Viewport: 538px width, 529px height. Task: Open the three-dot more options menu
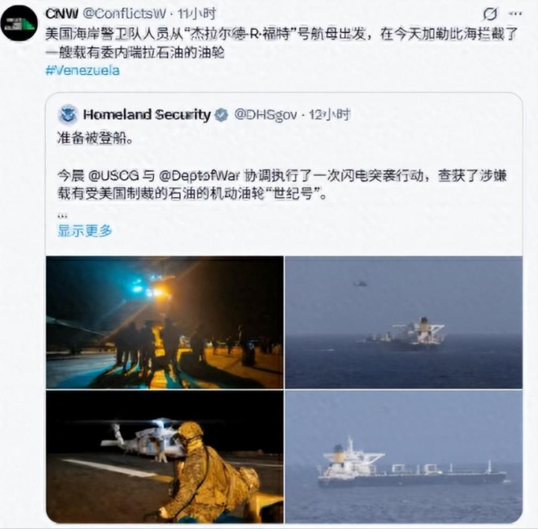coord(515,13)
